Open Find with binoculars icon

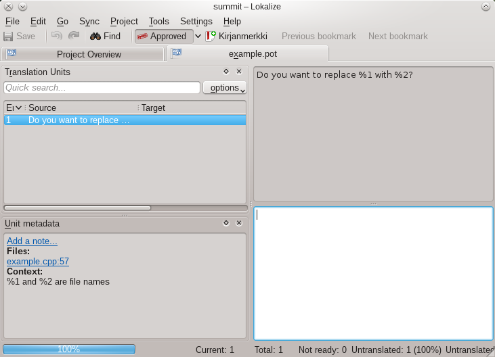click(x=95, y=37)
